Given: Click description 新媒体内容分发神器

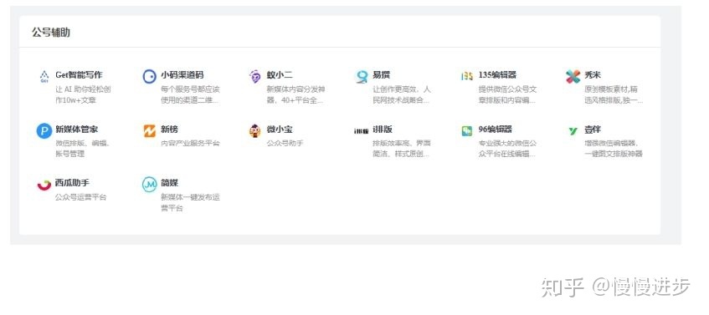Looking at the screenshot, I should (x=295, y=94).
